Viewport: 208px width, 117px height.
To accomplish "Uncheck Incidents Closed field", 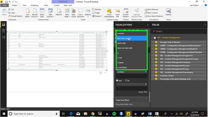I will point(156,76).
